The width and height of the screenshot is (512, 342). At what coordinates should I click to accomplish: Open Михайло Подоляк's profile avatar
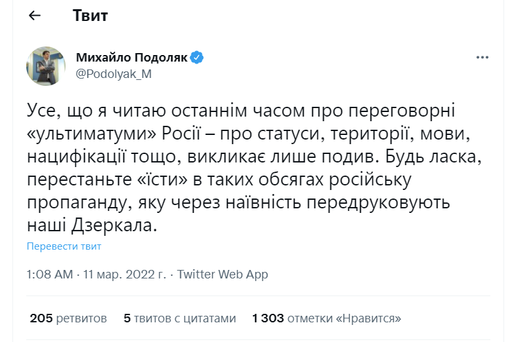(46, 66)
